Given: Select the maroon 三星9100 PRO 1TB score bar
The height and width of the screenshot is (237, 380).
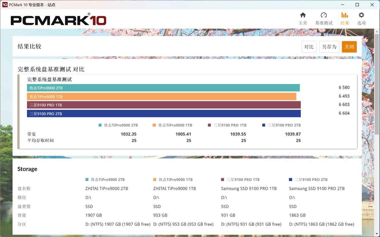Looking at the screenshot, I should point(164,105).
